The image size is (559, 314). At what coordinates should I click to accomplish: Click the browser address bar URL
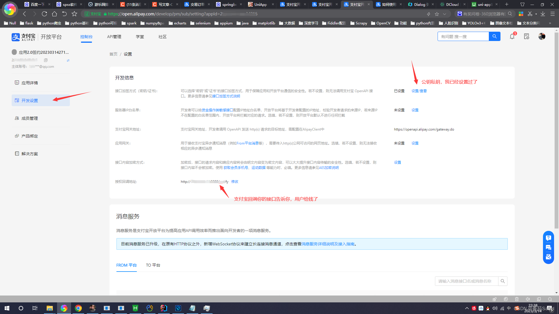[183, 14]
